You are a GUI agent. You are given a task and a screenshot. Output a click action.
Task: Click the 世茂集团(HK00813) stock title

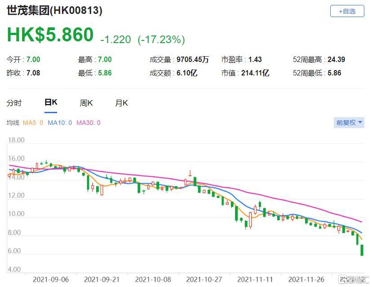tap(54, 11)
